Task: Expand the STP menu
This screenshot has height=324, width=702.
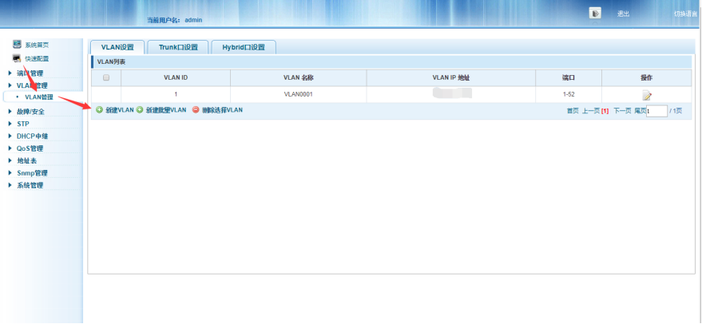Action: pos(23,124)
